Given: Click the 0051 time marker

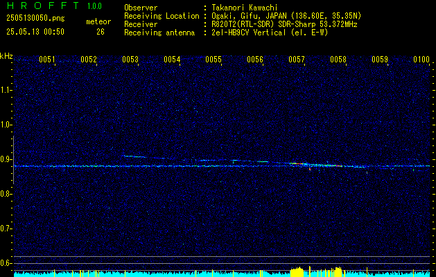Looking at the screenshot, I should click(46, 60).
